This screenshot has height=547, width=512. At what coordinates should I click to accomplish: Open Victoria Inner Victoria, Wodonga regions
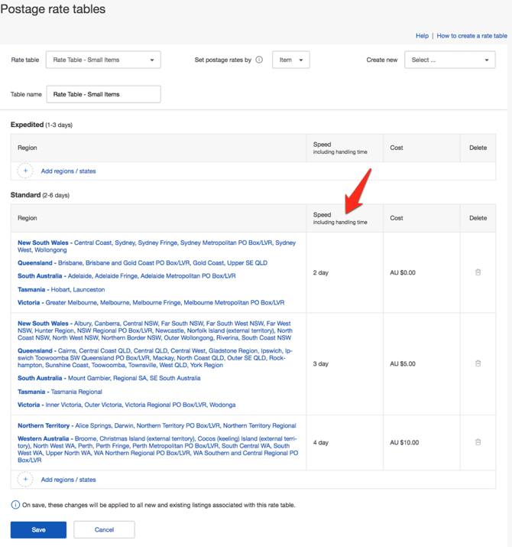127,405
